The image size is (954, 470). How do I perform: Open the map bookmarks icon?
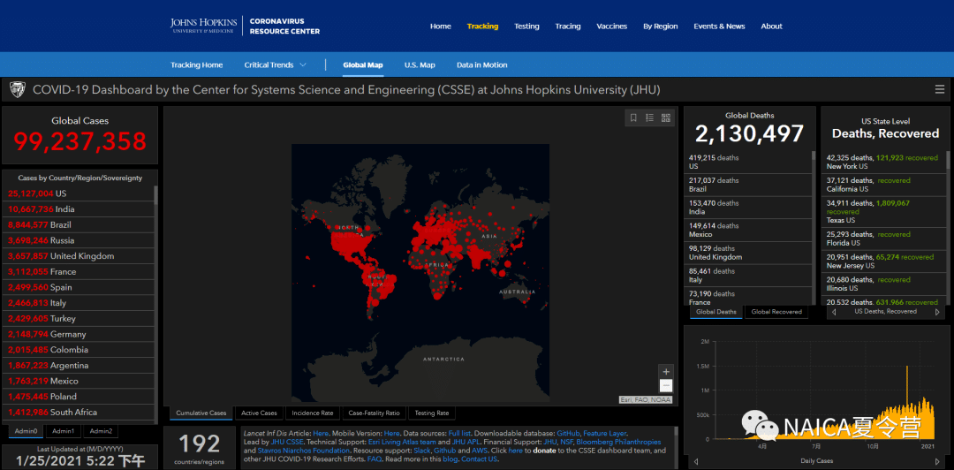point(633,117)
